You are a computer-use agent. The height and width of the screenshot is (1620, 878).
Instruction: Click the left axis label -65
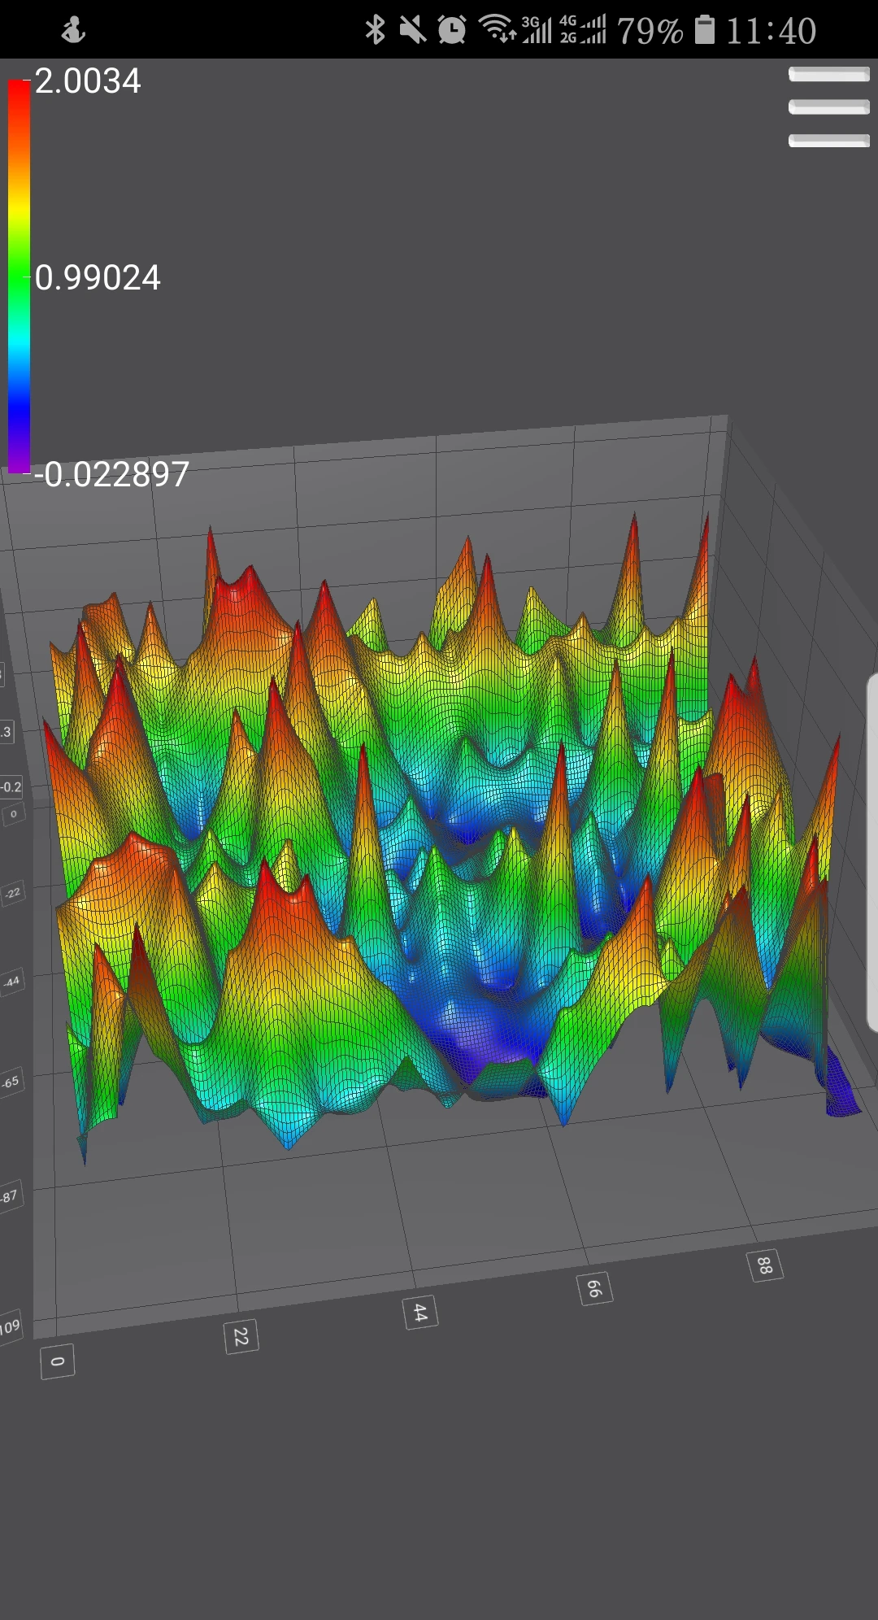[x=11, y=1082]
